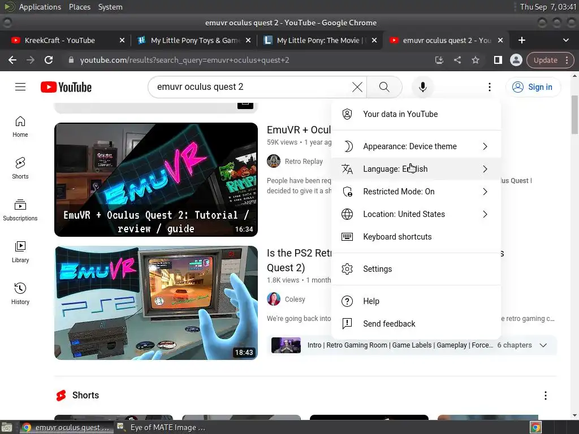This screenshot has height=434, width=579.
Task: Open the System menu
Action: (x=110, y=7)
